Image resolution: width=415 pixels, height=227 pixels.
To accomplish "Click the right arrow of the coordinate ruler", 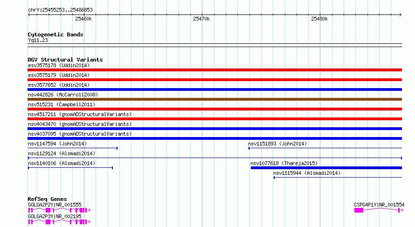I will pos(401,15).
